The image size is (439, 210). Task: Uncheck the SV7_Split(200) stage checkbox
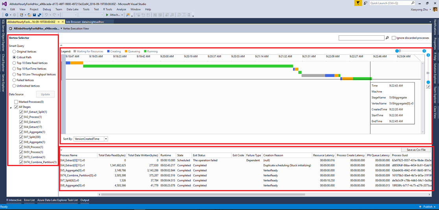(21, 137)
